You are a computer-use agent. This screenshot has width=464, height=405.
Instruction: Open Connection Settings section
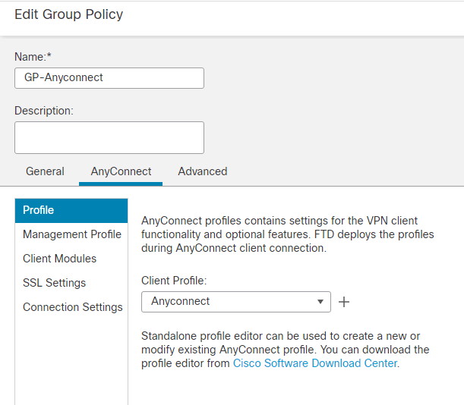point(73,307)
